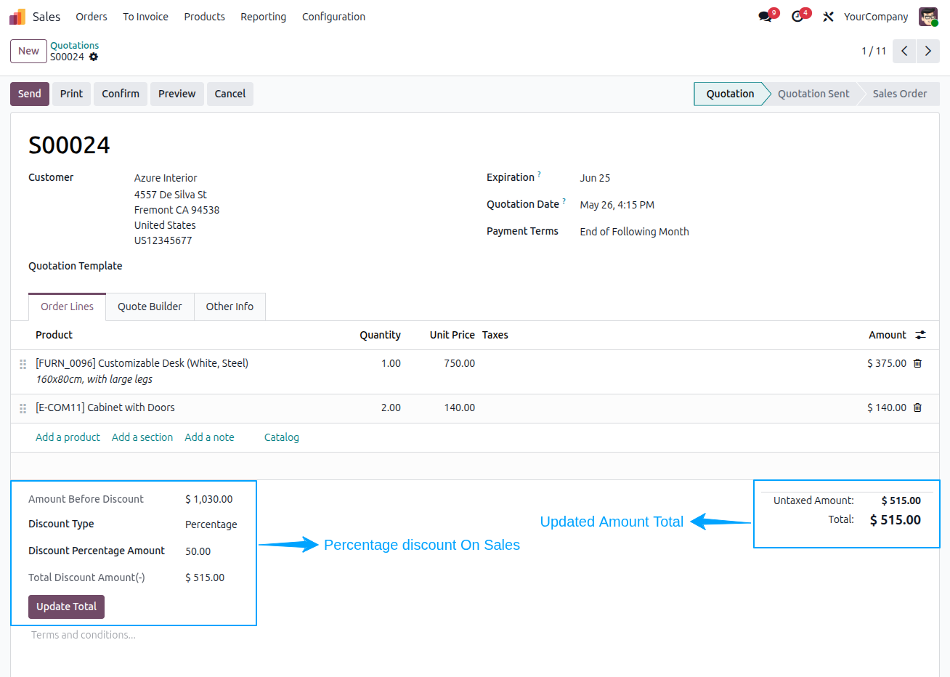Click Add a section link

[x=142, y=437]
